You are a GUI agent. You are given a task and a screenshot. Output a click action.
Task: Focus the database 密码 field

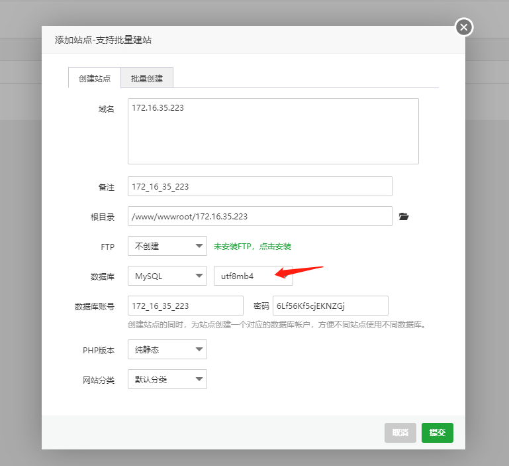tap(330, 306)
